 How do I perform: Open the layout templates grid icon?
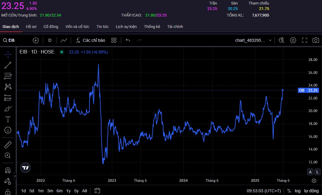pyautogui.click(x=114, y=40)
